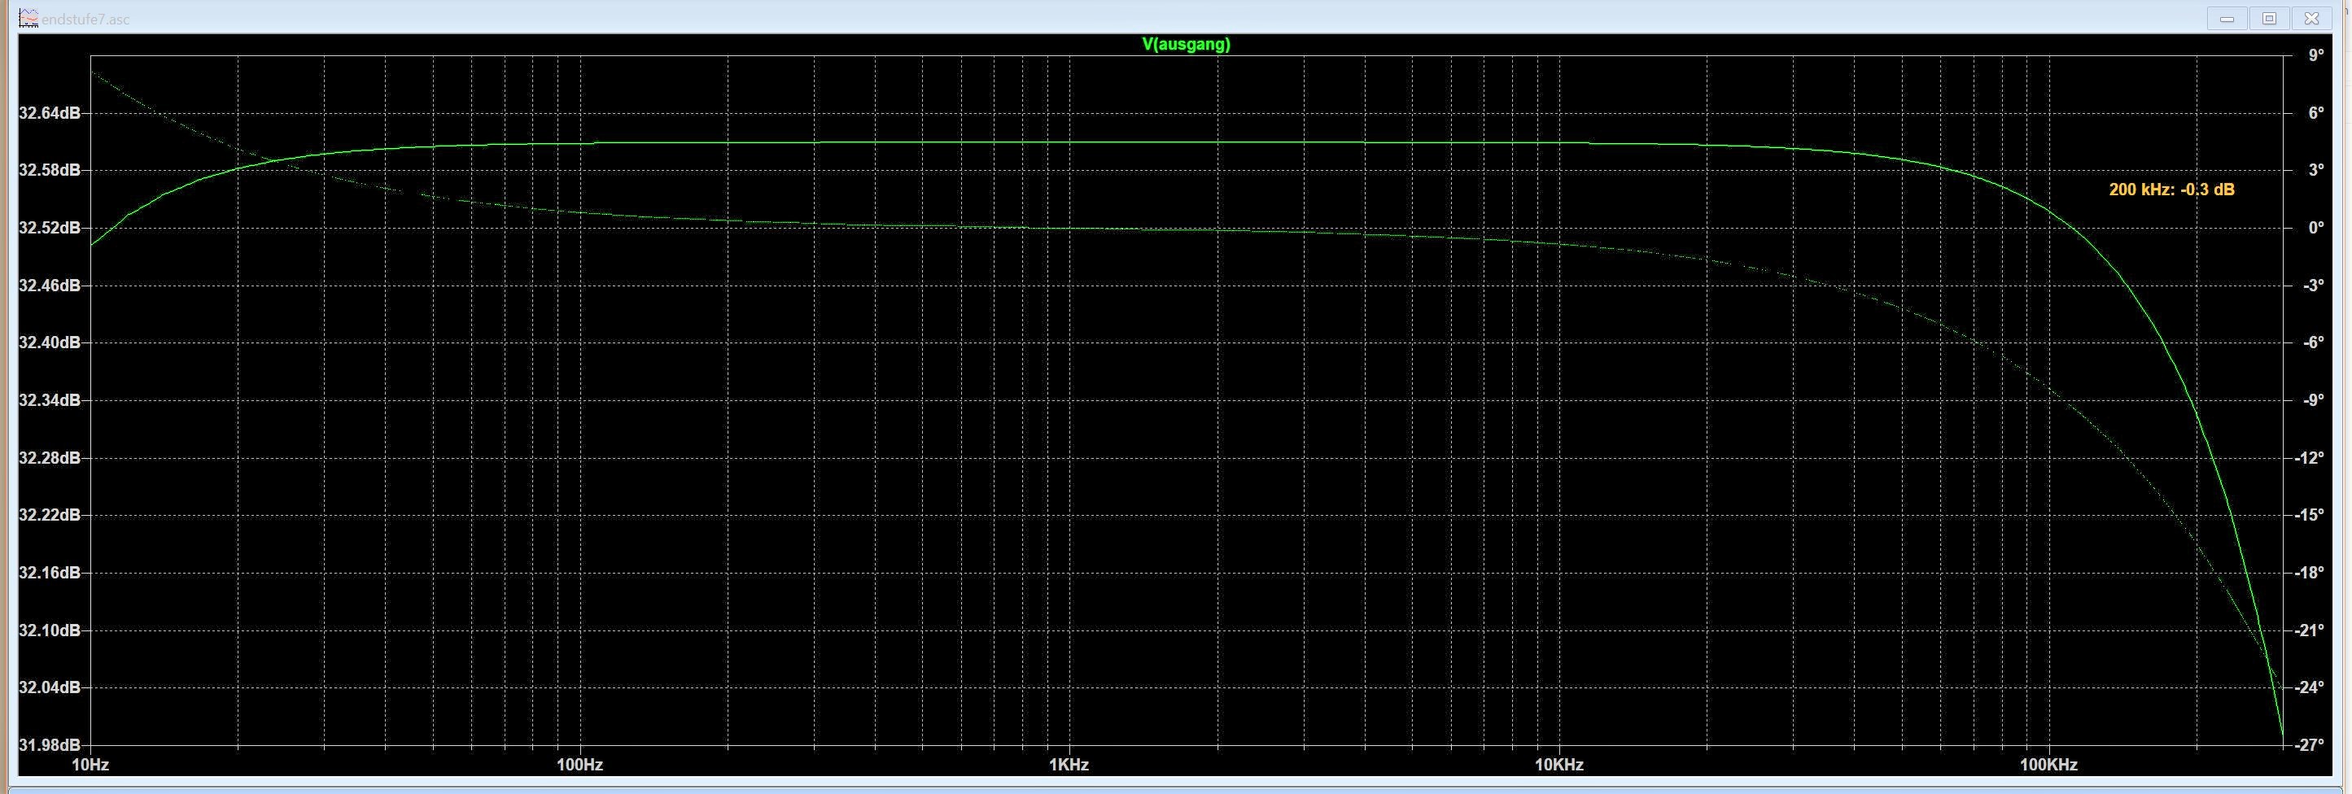Minimize the endstufe7.asc plot window
Screen dimensions: 2352x794
[x=2226, y=18]
